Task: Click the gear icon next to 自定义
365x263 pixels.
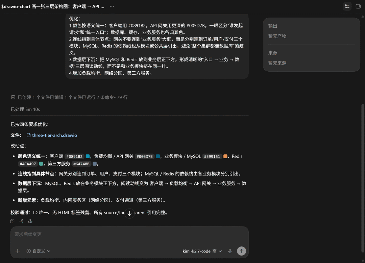Action: (29, 251)
